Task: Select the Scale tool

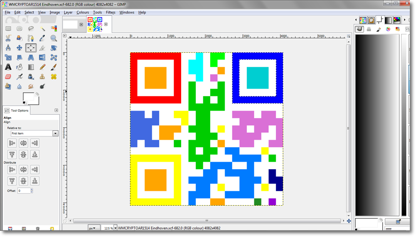Action: tap(8, 57)
